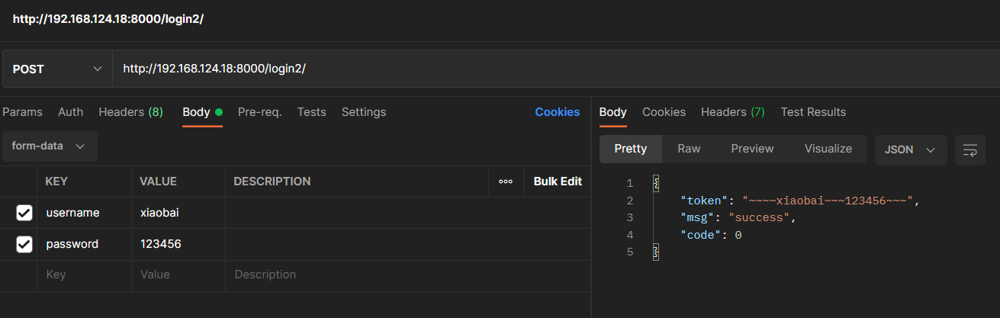This screenshot has height=318, width=1000.
Task: Click the Bulk Edit button
Action: (x=558, y=181)
